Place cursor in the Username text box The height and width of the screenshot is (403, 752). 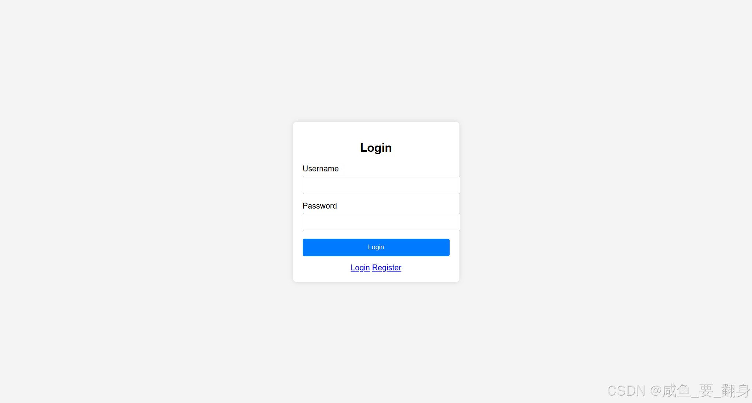[381, 185]
